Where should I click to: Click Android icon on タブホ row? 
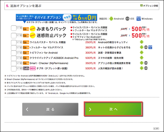click(x=141, y=68)
